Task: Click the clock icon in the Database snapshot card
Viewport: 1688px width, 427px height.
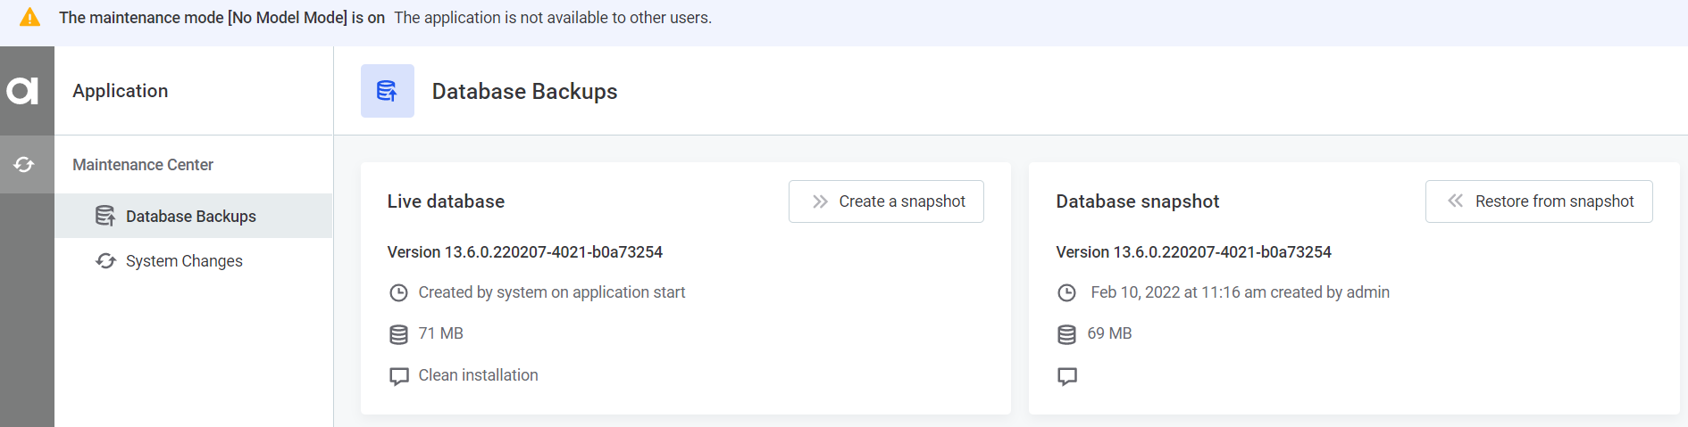Action: [x=1066, y=292]
